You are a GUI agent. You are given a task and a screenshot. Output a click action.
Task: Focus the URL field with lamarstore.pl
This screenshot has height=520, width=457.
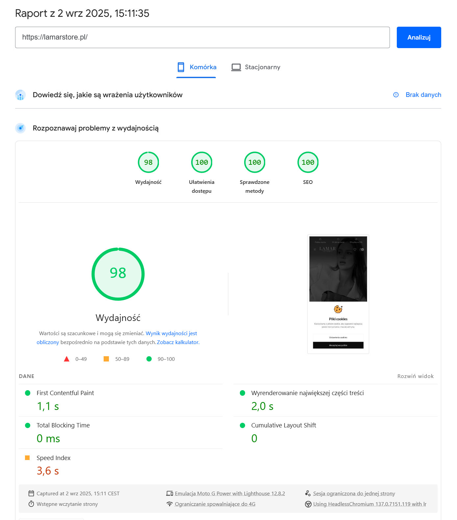tap(202, 37)
